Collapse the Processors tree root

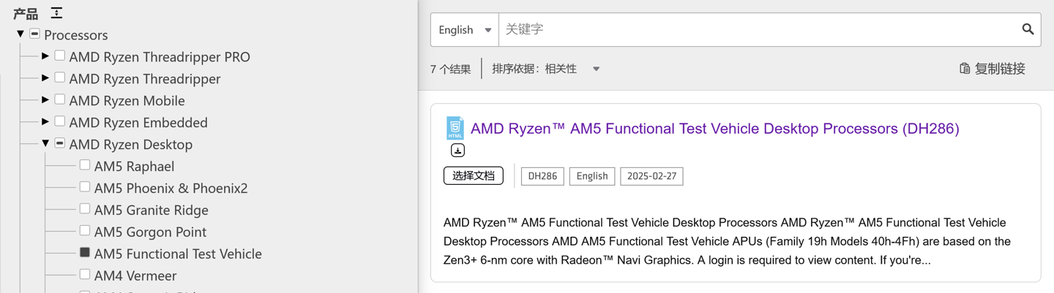[x=20, y=34]
